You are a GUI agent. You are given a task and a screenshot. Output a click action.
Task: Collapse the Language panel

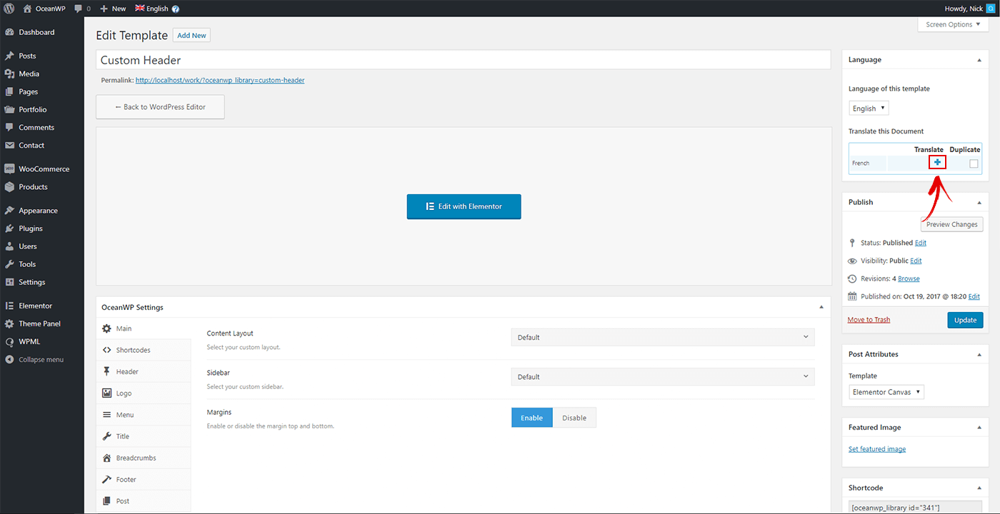pos(979,59)
